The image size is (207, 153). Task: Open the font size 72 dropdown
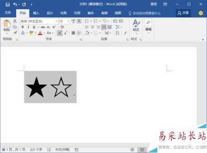[x=68, y=21]
